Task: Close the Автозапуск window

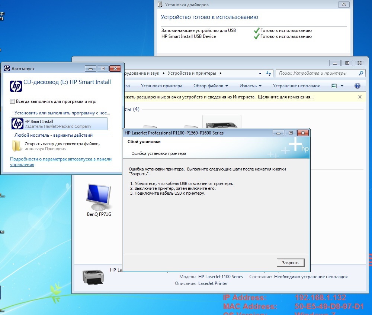Action: [x=115, y=68]
